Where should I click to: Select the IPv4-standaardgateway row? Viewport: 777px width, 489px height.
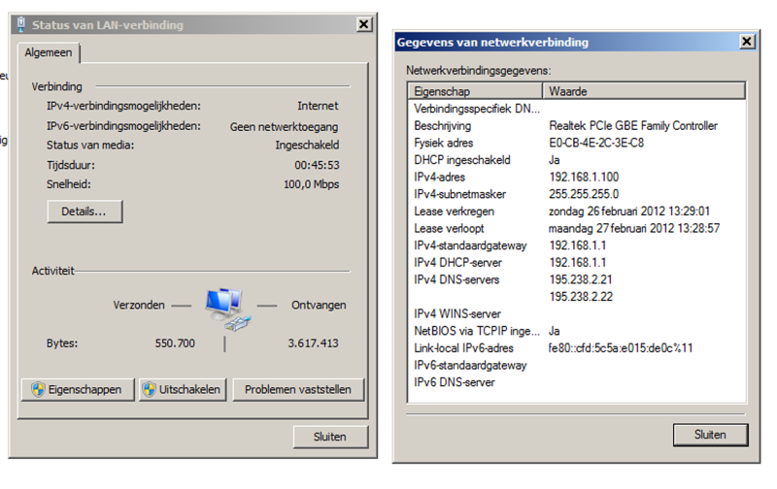tap(577, 245)
